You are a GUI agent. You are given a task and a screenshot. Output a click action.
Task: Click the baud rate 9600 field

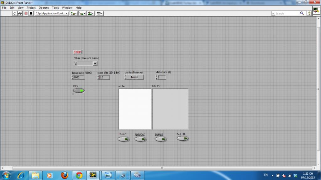click(x=79, y=77)
